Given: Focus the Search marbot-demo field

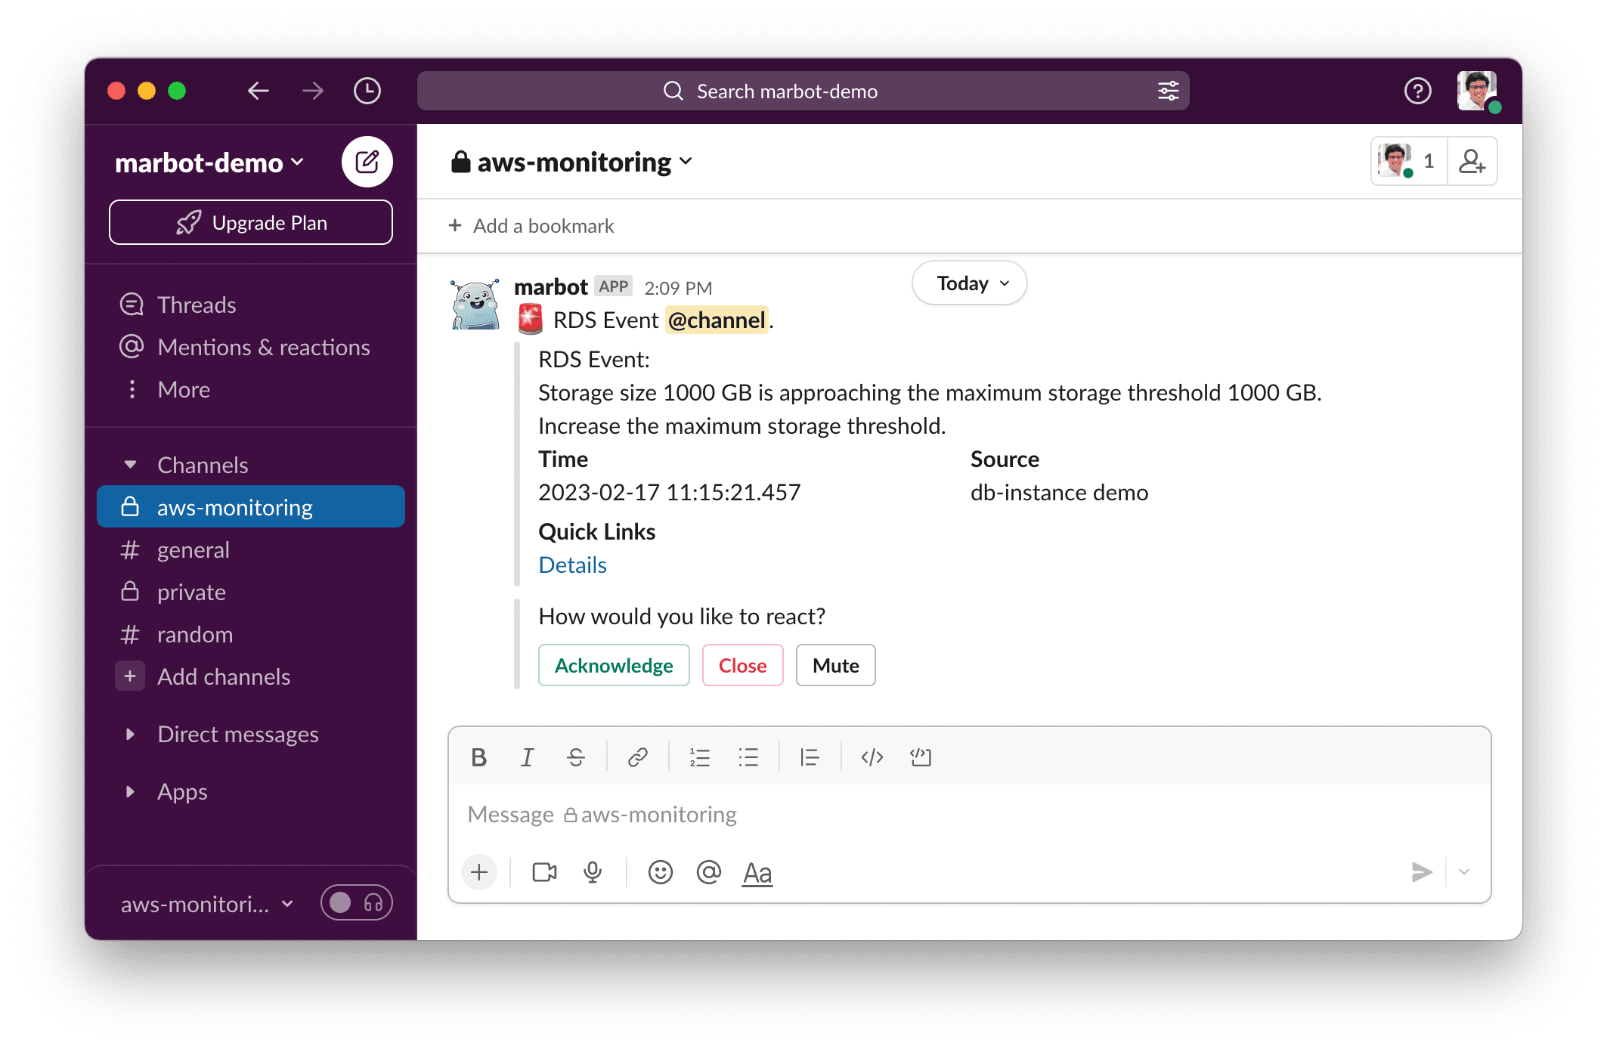Looking at the screenshot, I should [x=803, y=91].
